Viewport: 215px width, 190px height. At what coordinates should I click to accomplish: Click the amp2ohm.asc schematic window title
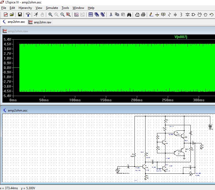18,110
